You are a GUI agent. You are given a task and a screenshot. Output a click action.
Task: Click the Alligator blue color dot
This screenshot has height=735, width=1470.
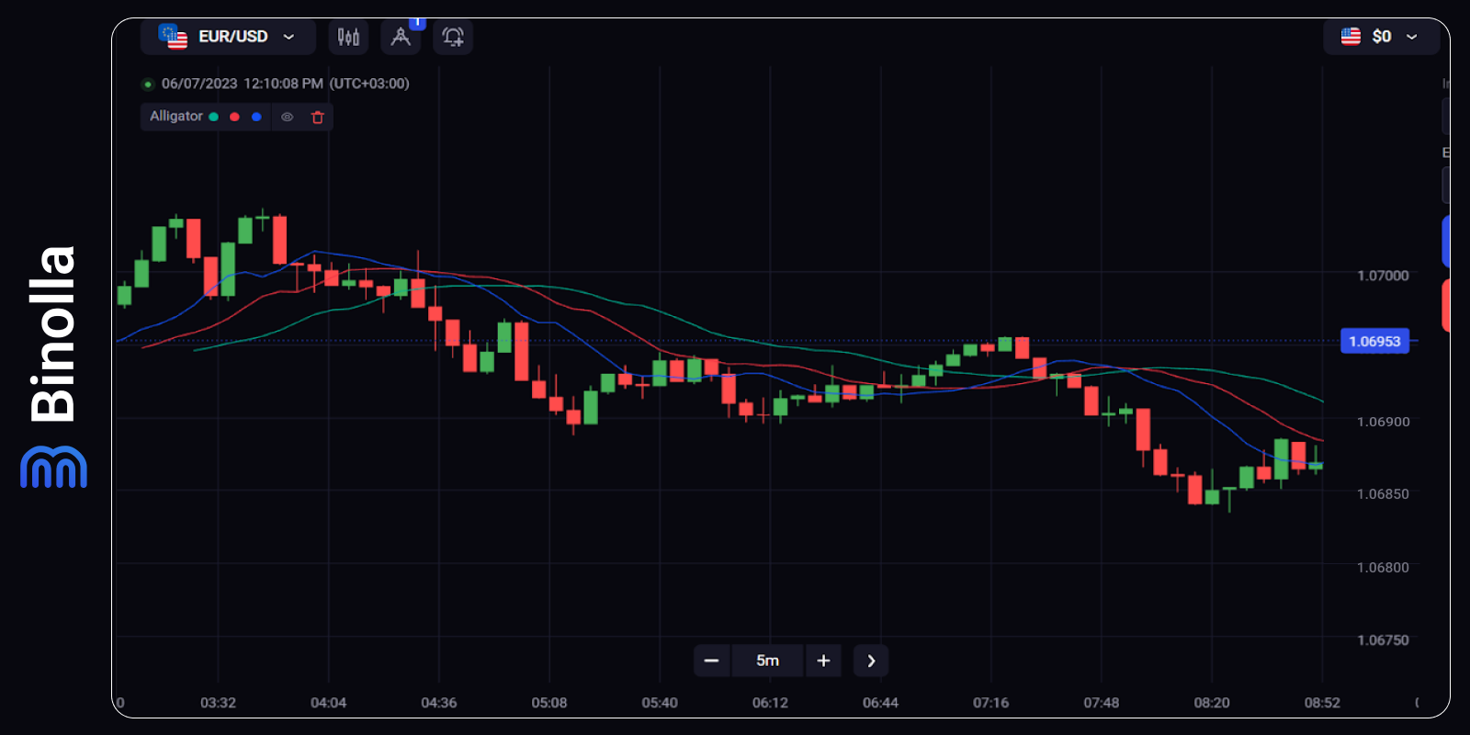(x=256, y=117)
